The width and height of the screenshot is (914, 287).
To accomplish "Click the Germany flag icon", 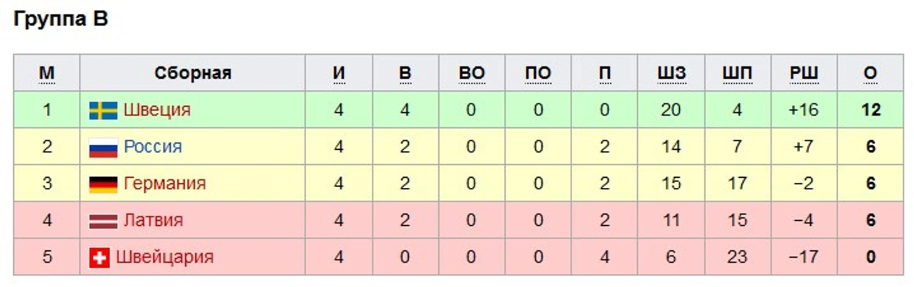I will 103,184.
